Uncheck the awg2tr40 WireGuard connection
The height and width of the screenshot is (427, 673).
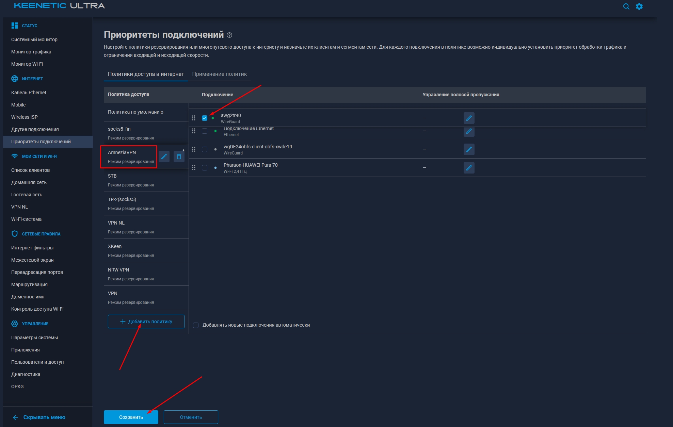(205, 118)
